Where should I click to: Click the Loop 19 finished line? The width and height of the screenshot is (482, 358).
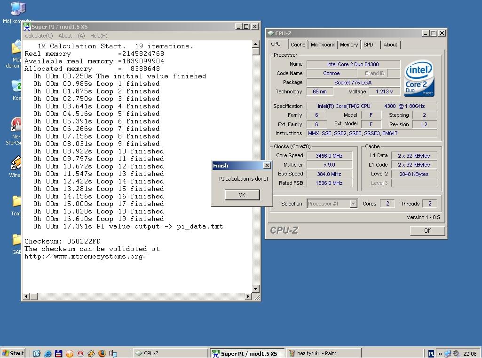[99, 219]
